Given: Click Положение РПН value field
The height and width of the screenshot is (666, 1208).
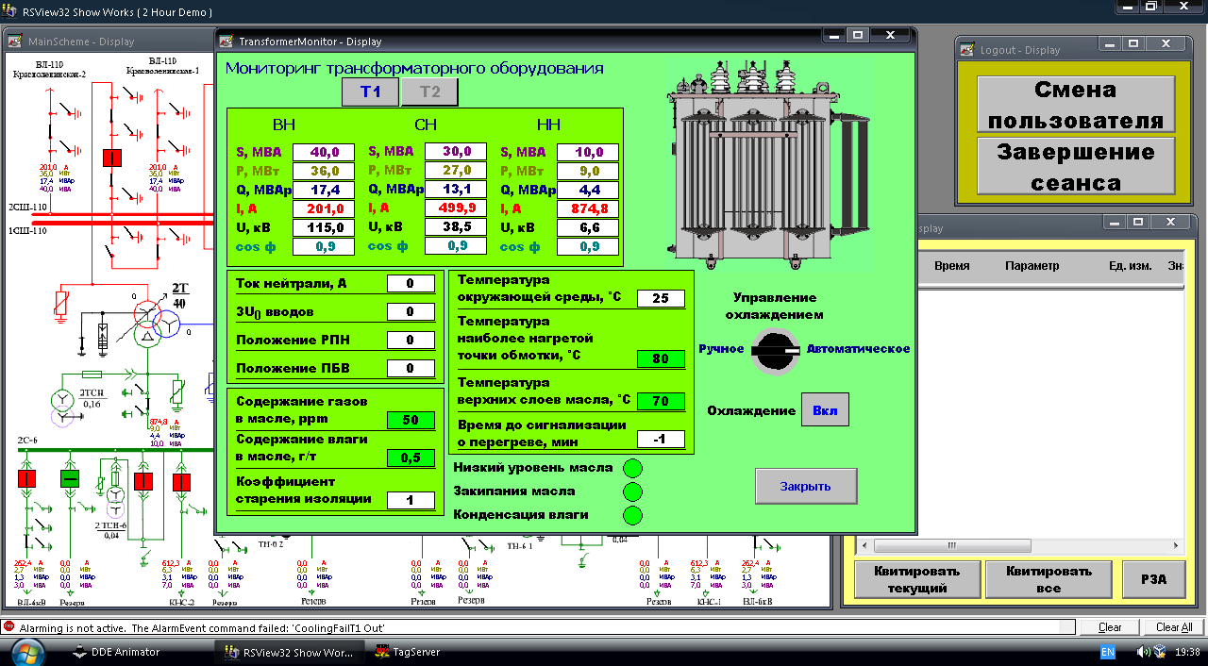Looking at the screenshot, I should click(411, 340).
